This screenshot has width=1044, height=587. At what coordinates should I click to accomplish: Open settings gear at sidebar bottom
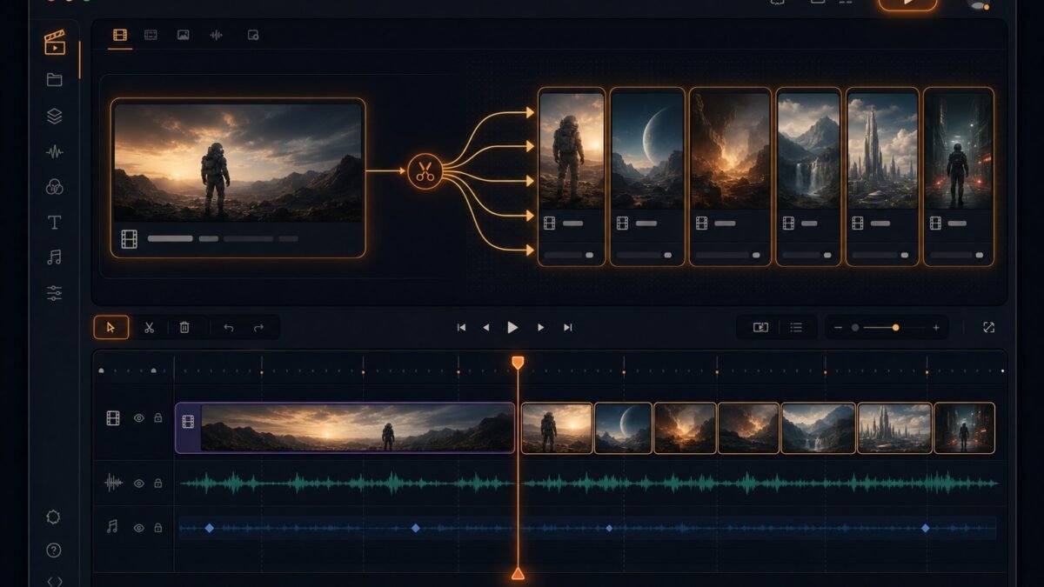pos(54,517)
